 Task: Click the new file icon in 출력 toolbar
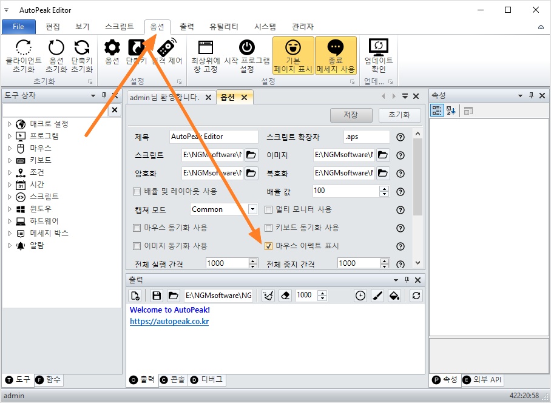point(135,296)
